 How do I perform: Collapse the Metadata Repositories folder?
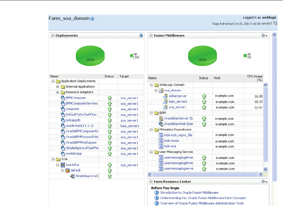coord(151,130)
